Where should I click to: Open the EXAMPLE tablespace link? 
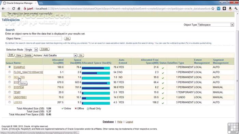(19, 67)
